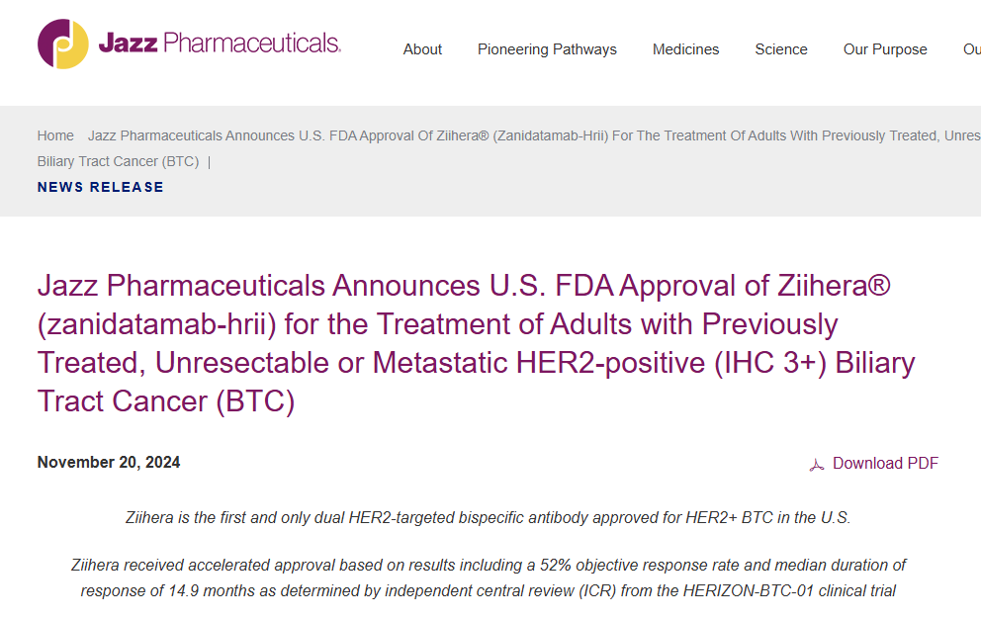Screen dimensions: 981x620
Task: Click the PDF file icon
Action: 817,464
